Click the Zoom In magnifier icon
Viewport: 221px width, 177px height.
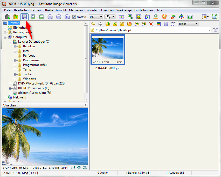coord(50,17)
